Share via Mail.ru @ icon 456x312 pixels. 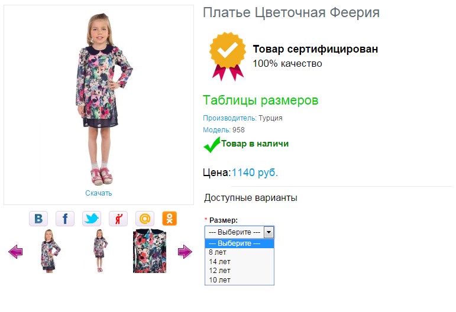point(144,219)
